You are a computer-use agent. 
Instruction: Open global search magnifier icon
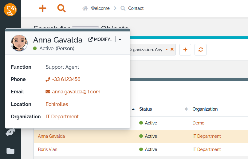point(61,9)
